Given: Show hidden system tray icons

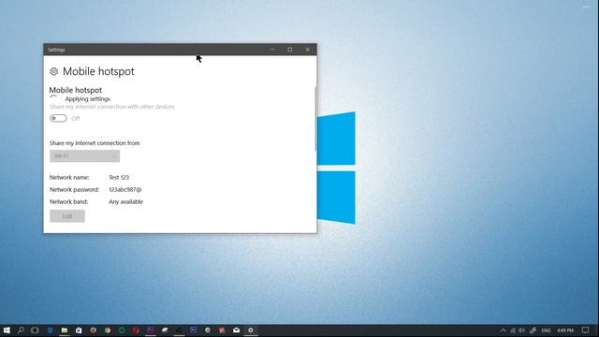Looking at the screenshot, I should 504,330.
